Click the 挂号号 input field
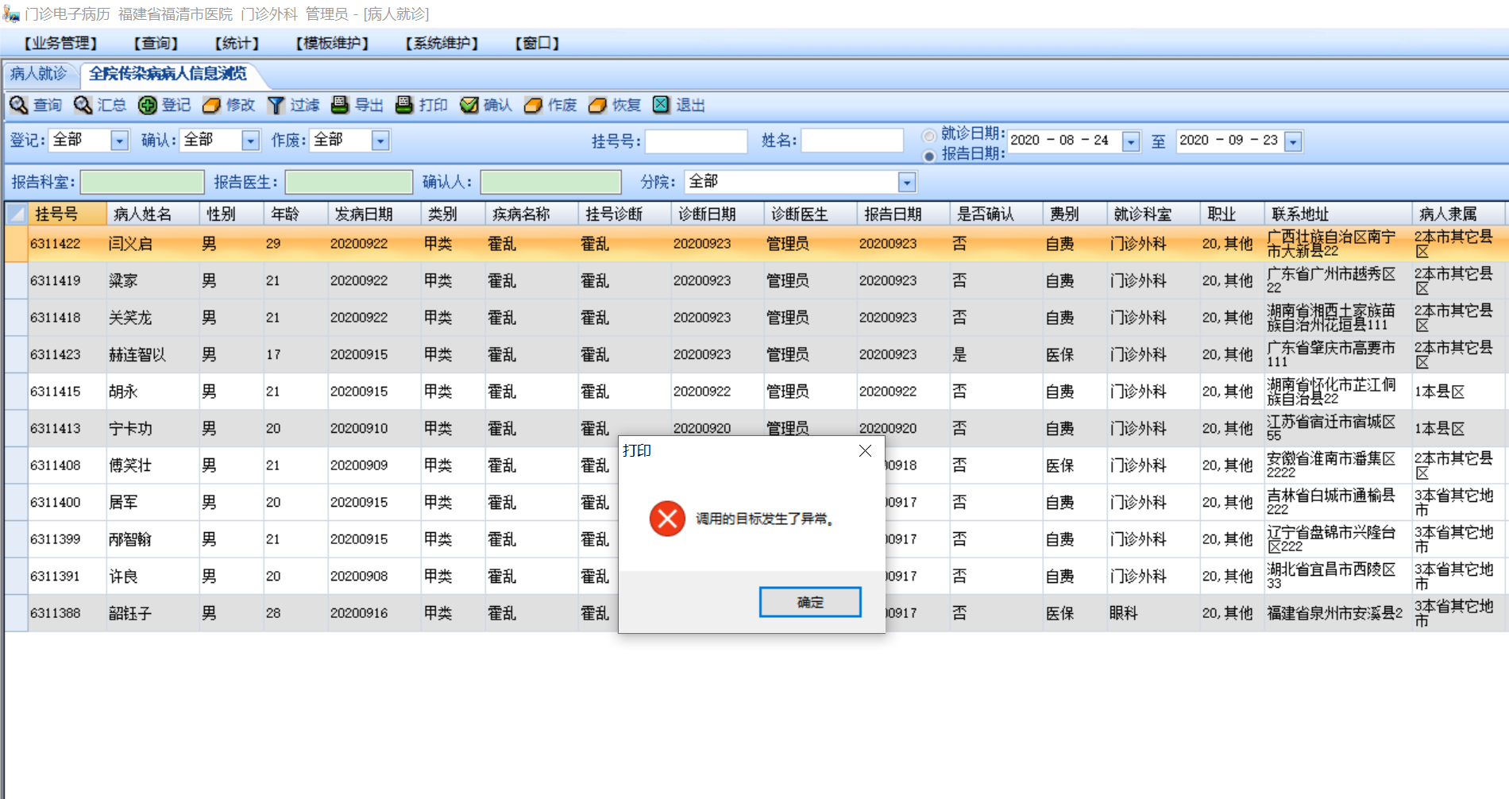This screenshot has height=799, width=1509. 697,141
